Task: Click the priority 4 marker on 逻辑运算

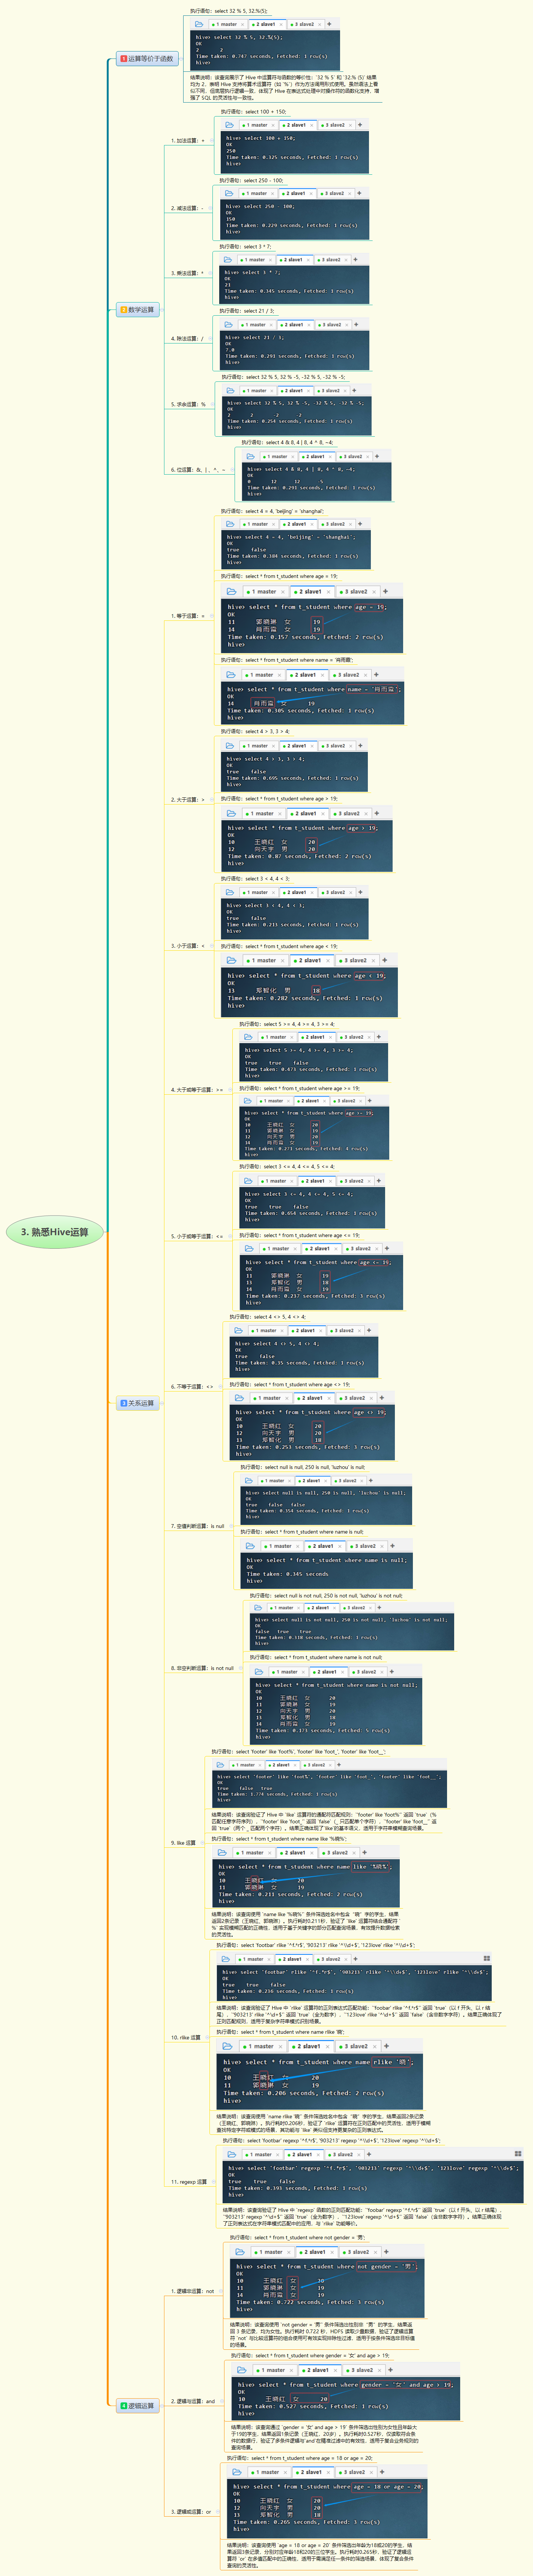Action: [124, 2406]
